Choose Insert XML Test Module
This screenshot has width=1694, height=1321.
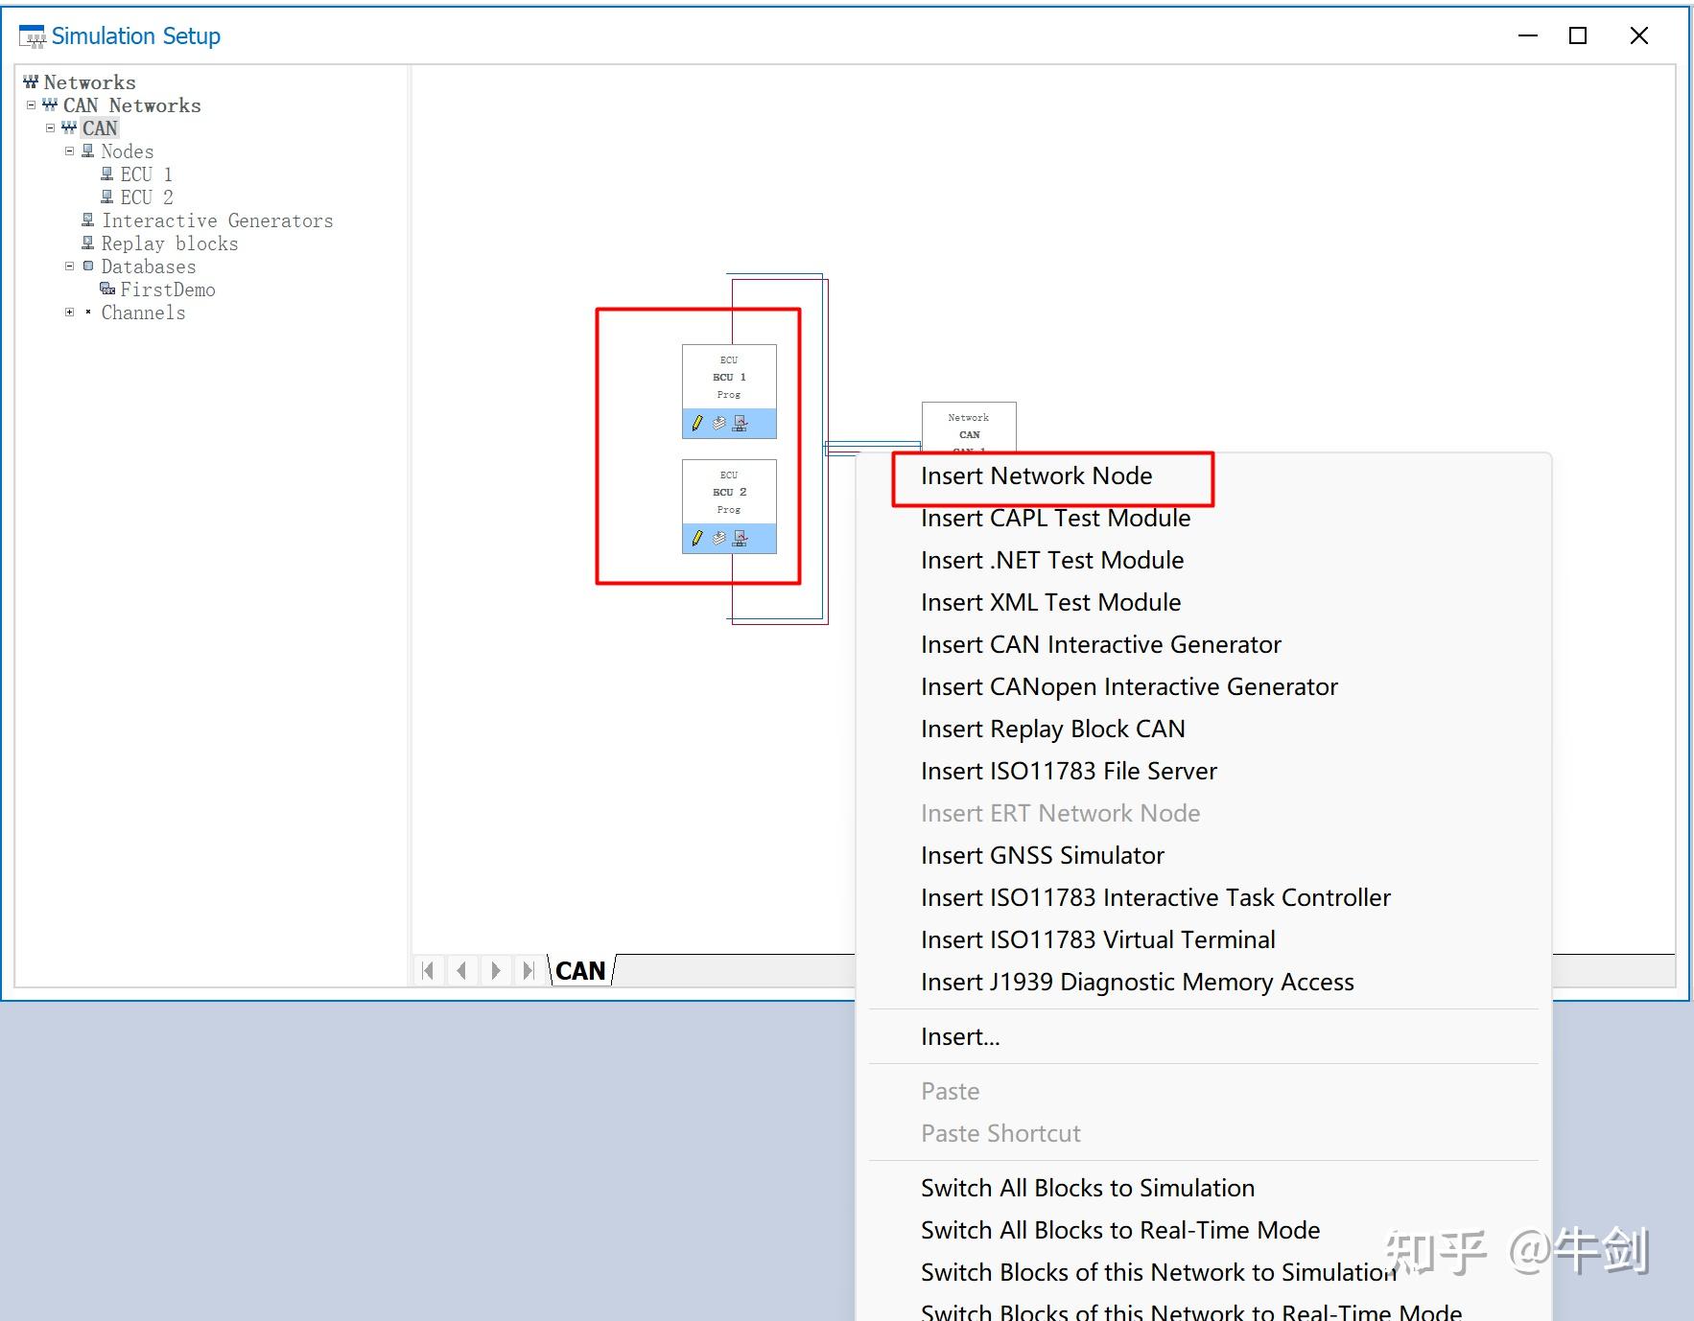1050,602
